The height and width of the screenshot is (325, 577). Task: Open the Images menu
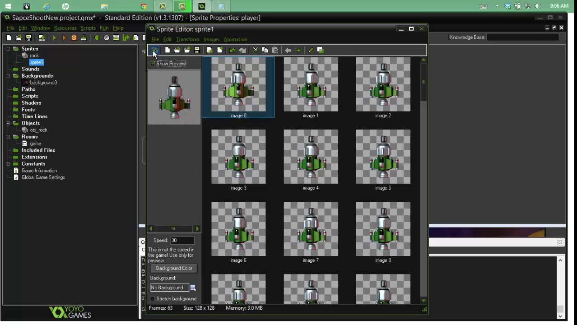(211, 39)
